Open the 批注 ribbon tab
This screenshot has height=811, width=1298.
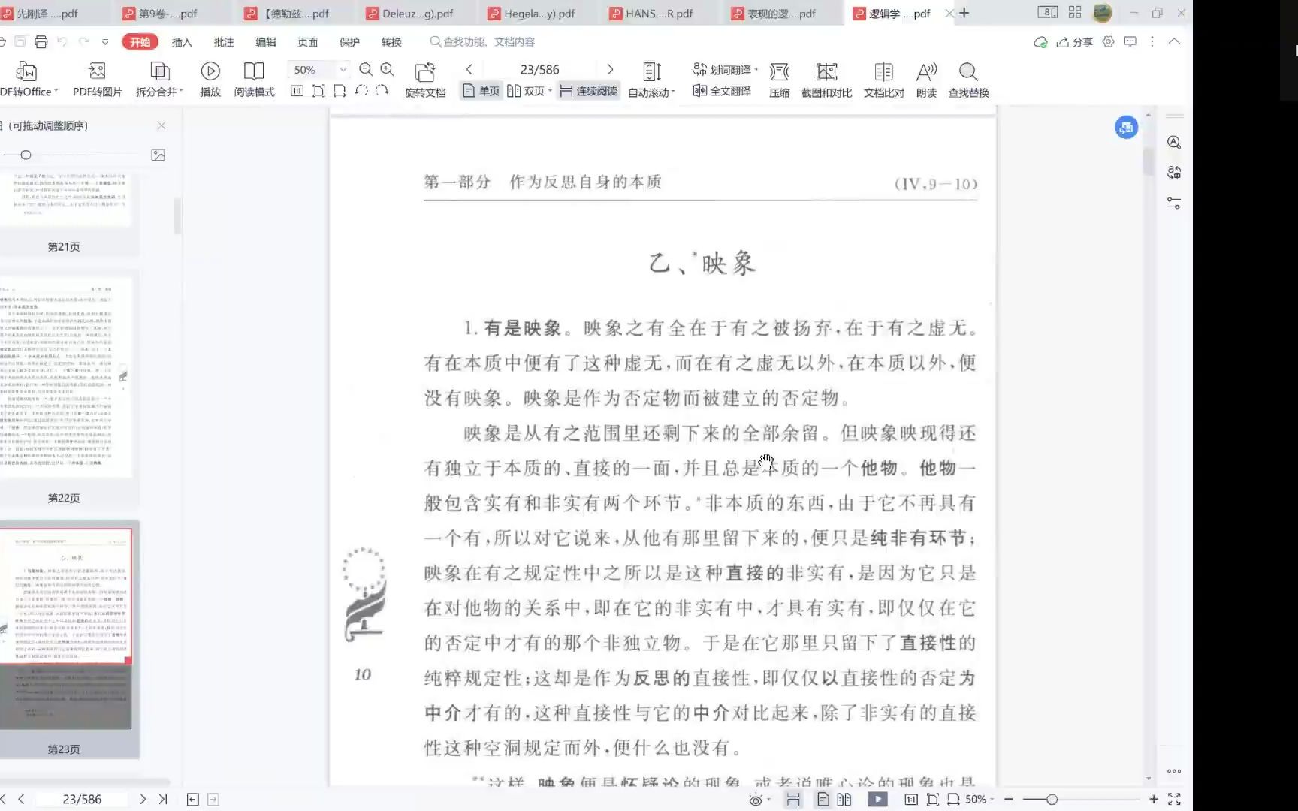224,42
